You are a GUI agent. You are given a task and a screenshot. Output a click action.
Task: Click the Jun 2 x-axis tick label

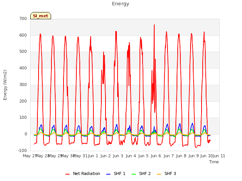(x=105, y=156)
